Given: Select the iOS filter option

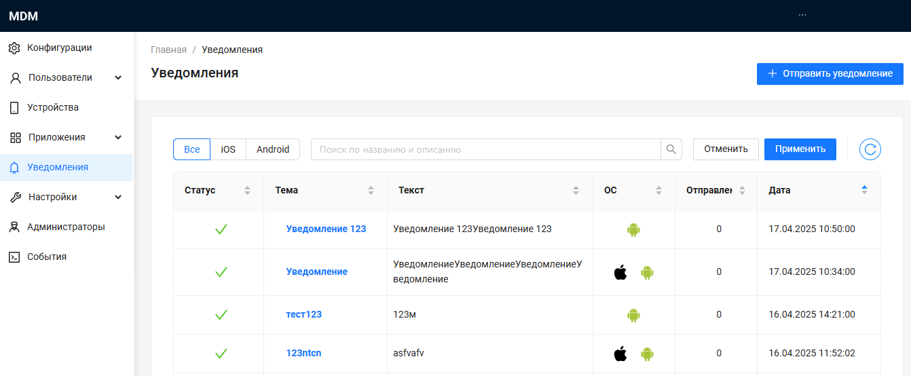Looking at the screenshot, I should 228,149.
